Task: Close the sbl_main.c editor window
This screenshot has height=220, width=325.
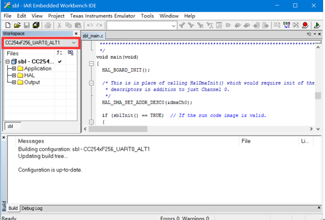Action: pyautogui.click(x=320, y=34)
